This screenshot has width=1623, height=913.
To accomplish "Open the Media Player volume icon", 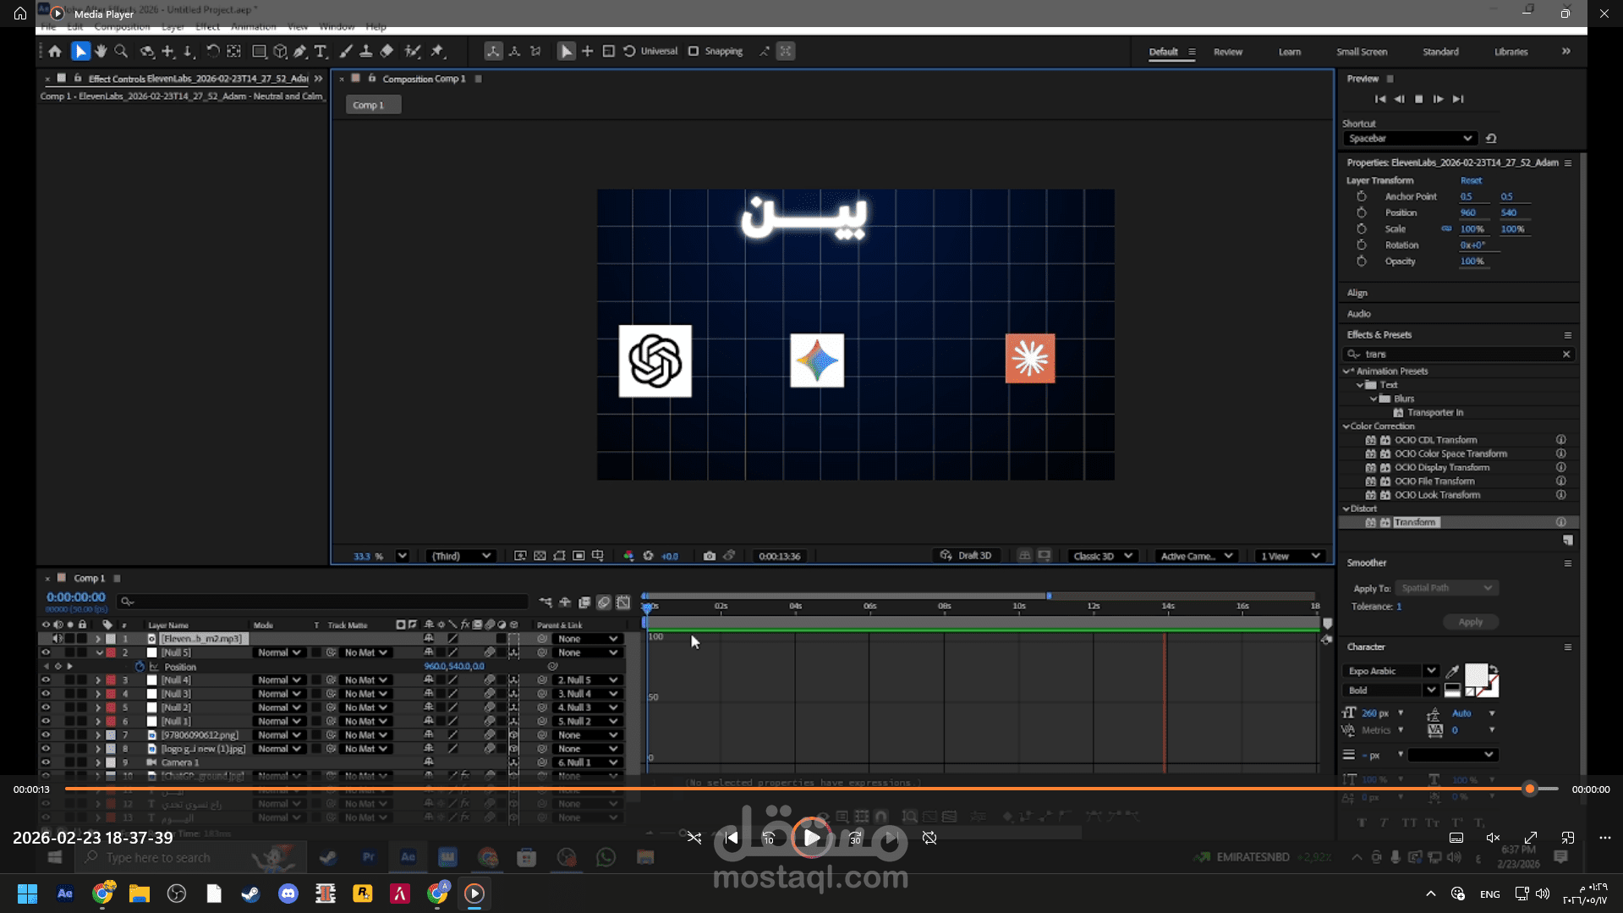I will tap(1493, 838).
